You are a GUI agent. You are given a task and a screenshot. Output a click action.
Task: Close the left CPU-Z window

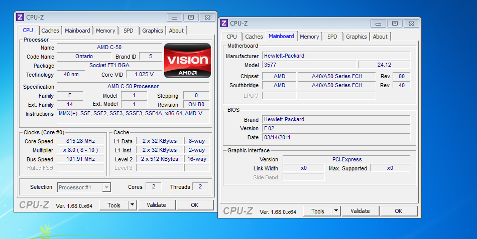click(207, 18)
